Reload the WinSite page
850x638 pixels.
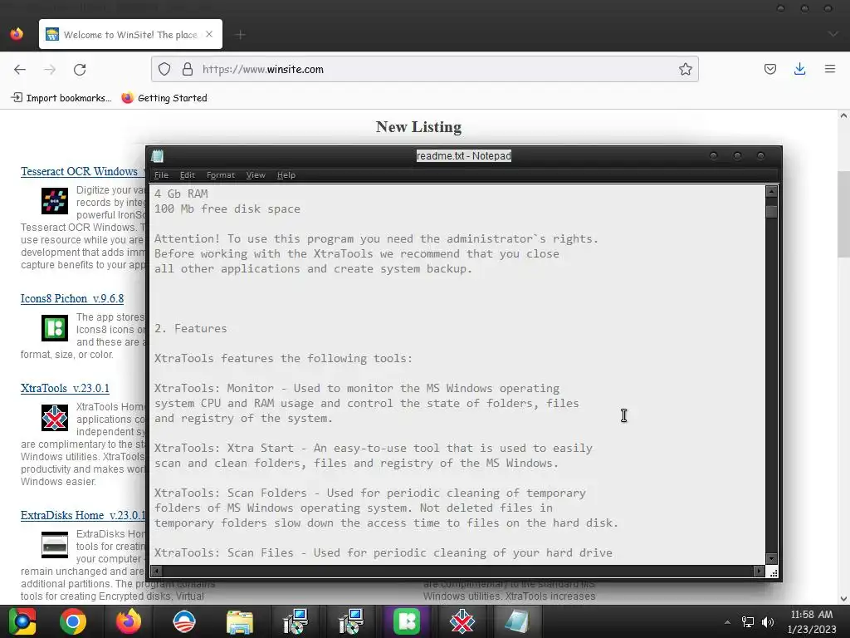[80, 70]
